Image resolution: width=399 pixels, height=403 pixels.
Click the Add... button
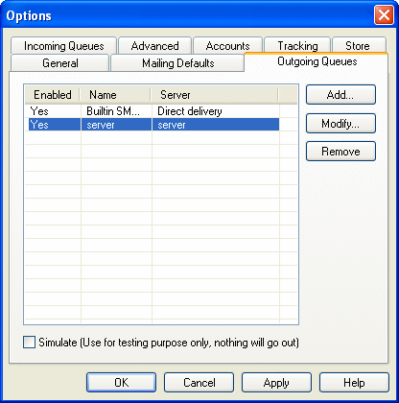click(x=340, y=95)
